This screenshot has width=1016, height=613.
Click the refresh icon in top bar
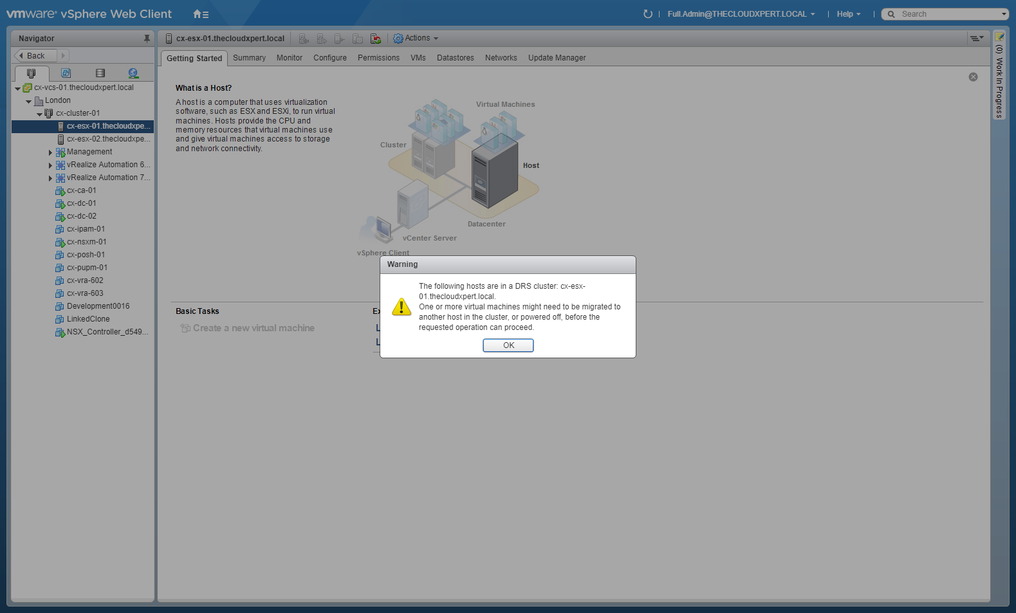647,14
